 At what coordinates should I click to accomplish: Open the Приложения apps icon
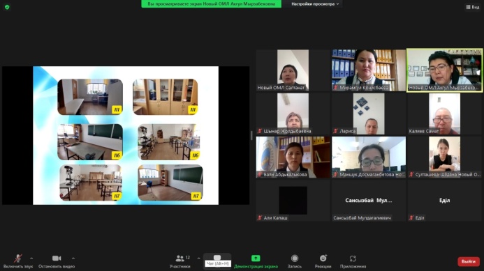tap(353, 258)
